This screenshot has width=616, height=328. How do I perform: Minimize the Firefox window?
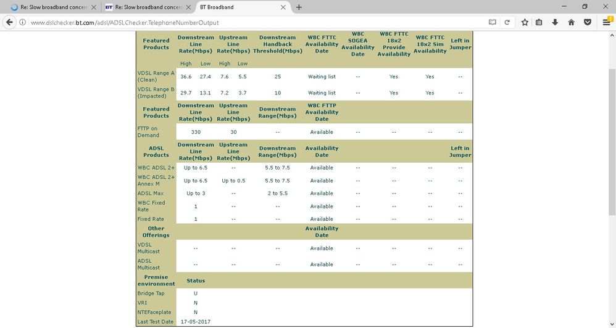click(564, 6)
